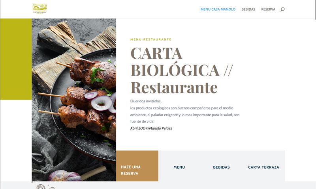Click the Abril 2004/Manolo Peláez signature
The height and width of the screenshot is (189, 316).
point(151,128)
